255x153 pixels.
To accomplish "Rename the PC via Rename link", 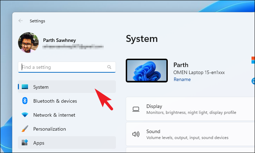I will 182,79.
